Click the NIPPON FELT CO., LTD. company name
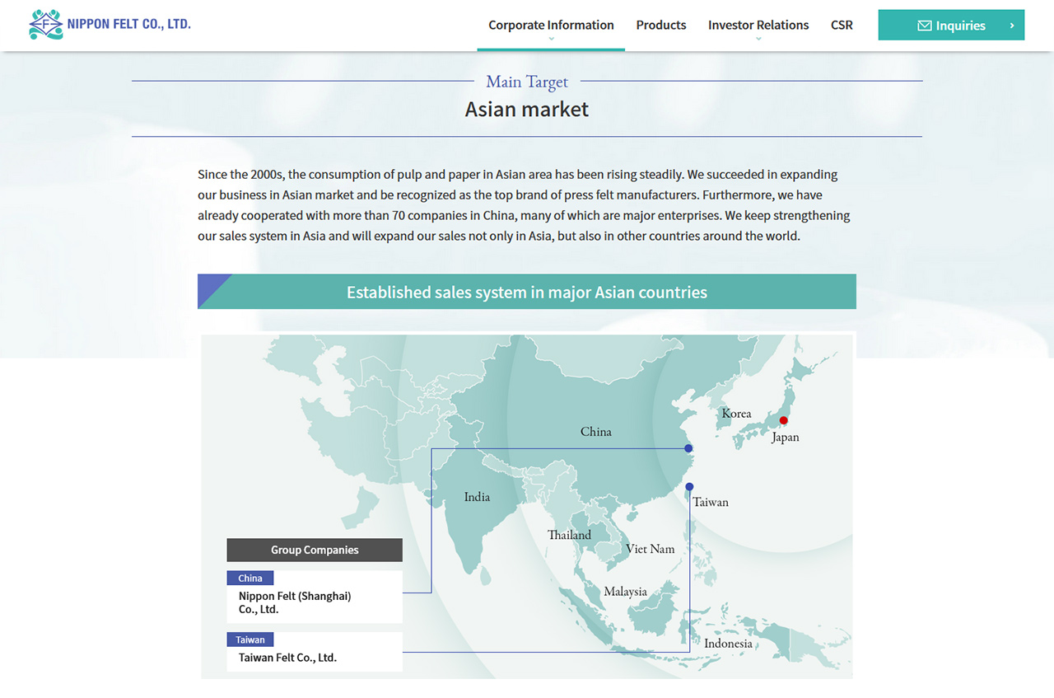The width and height of the screenshot is (1054, 698). [x=128, y=24]
